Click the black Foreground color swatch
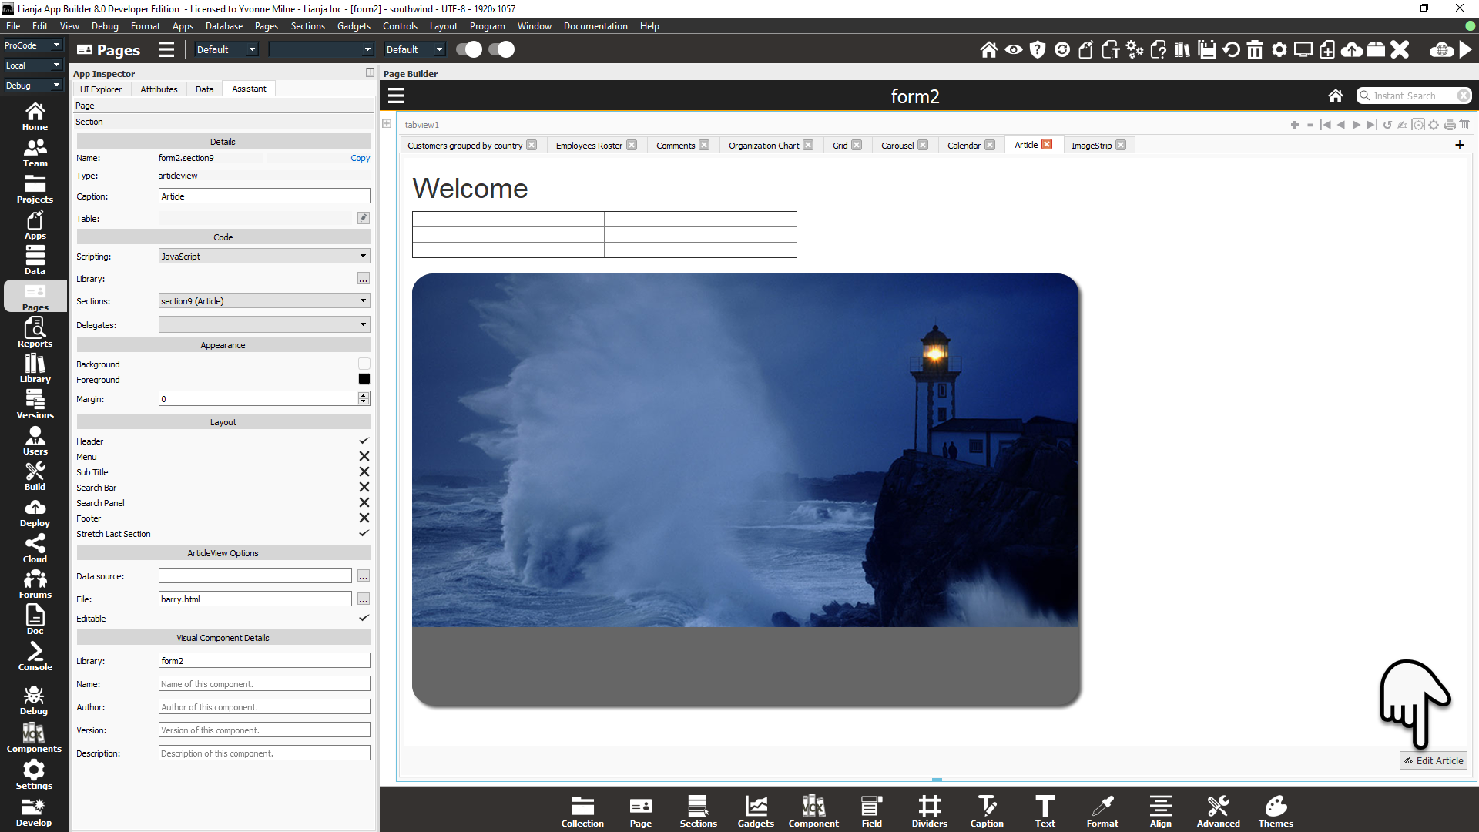Screen dimensions: 1479x832 tap(364, 380)
